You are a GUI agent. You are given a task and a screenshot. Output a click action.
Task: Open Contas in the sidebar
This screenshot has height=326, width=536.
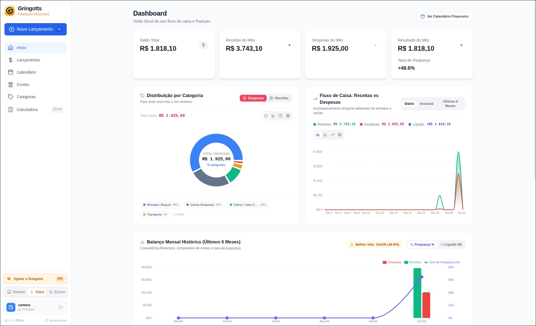click(x=36, y=85)
